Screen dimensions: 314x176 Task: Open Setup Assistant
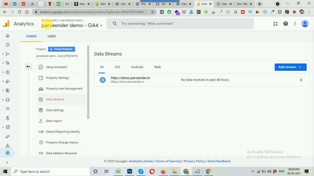[x=61, y=67]
